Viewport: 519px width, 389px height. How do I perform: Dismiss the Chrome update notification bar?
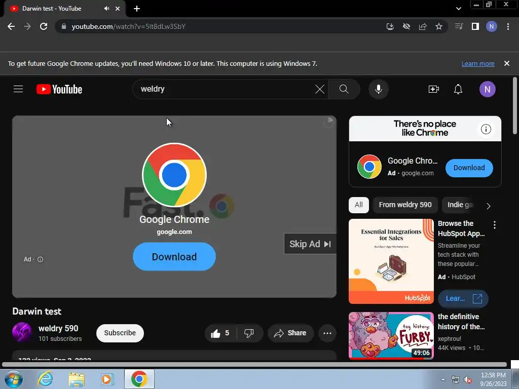[x=506, y=63]
